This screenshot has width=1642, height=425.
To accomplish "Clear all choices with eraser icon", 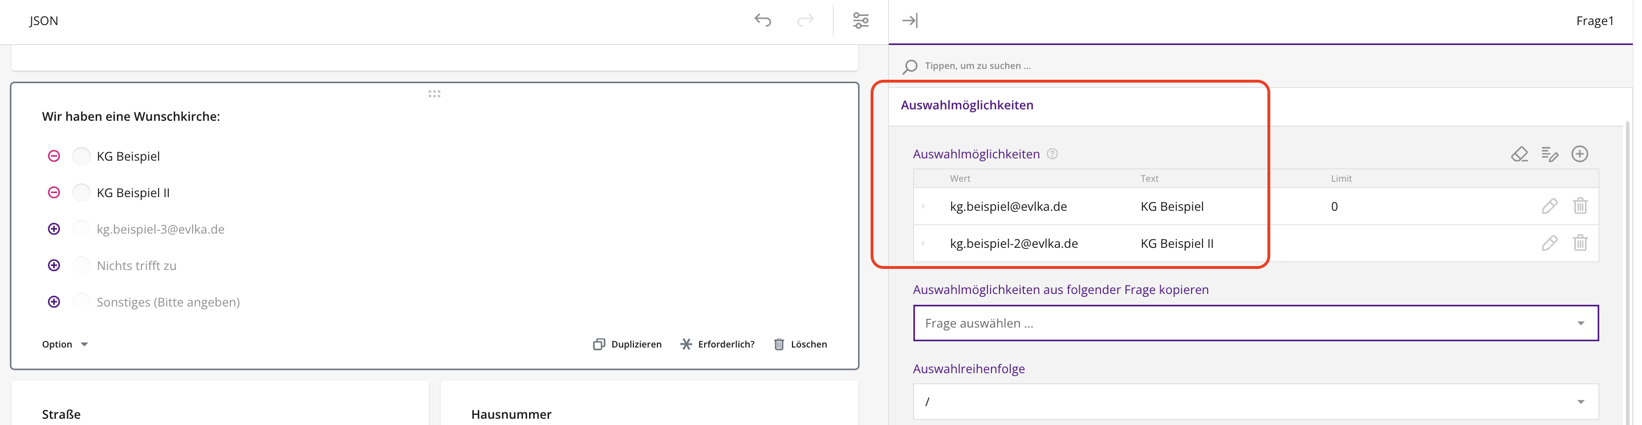I will point(1519,154).
